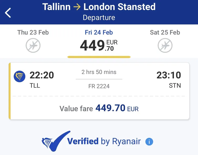This screenshot has height=155, width=198.
Task: Tap the 2 hrs 50 mins duration label
Action: pyautogui.click(x=99, y=72)
